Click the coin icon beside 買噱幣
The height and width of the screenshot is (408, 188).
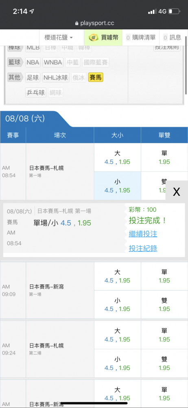[x=93, y=38]
